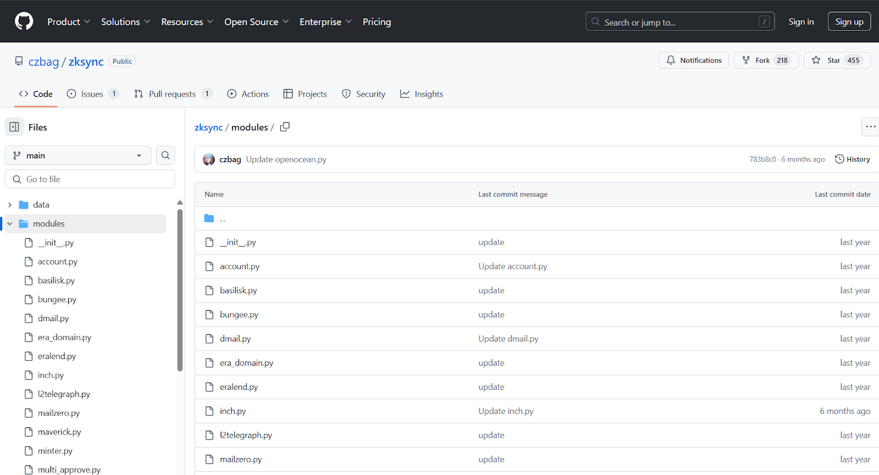The width and height of the screenshot is (879, 475).
Task: Open Notifications bell button
Action: click(x=693, y=60)
